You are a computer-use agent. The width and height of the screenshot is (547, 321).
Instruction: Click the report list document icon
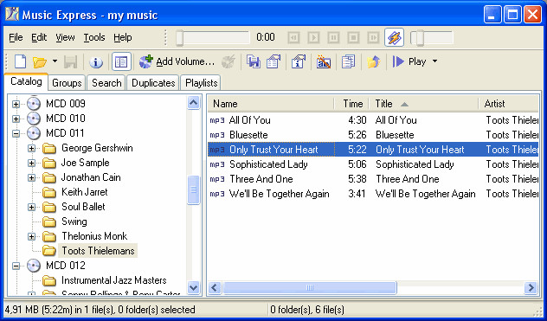coord(348,61)
